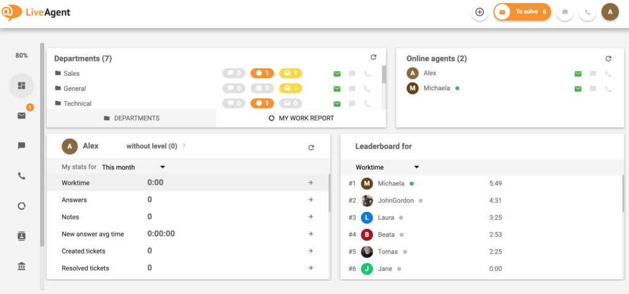
Task: Open the Tickets envelope icon in sidebar
Action: tap(21, 115)
